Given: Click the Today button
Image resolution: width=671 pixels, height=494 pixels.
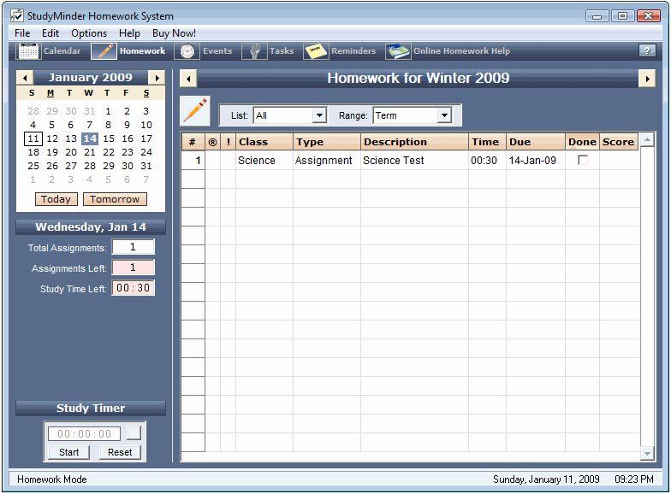Looking at the screenshot, I should (56, 199).
